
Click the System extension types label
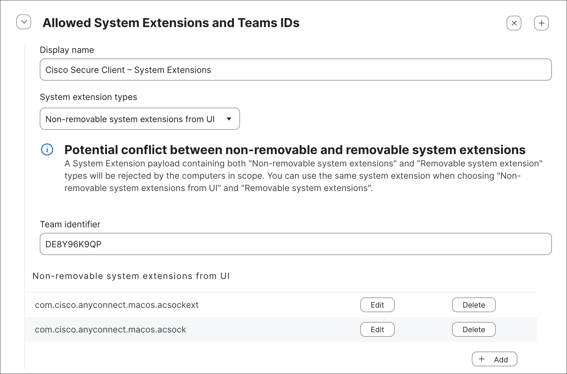88,97
